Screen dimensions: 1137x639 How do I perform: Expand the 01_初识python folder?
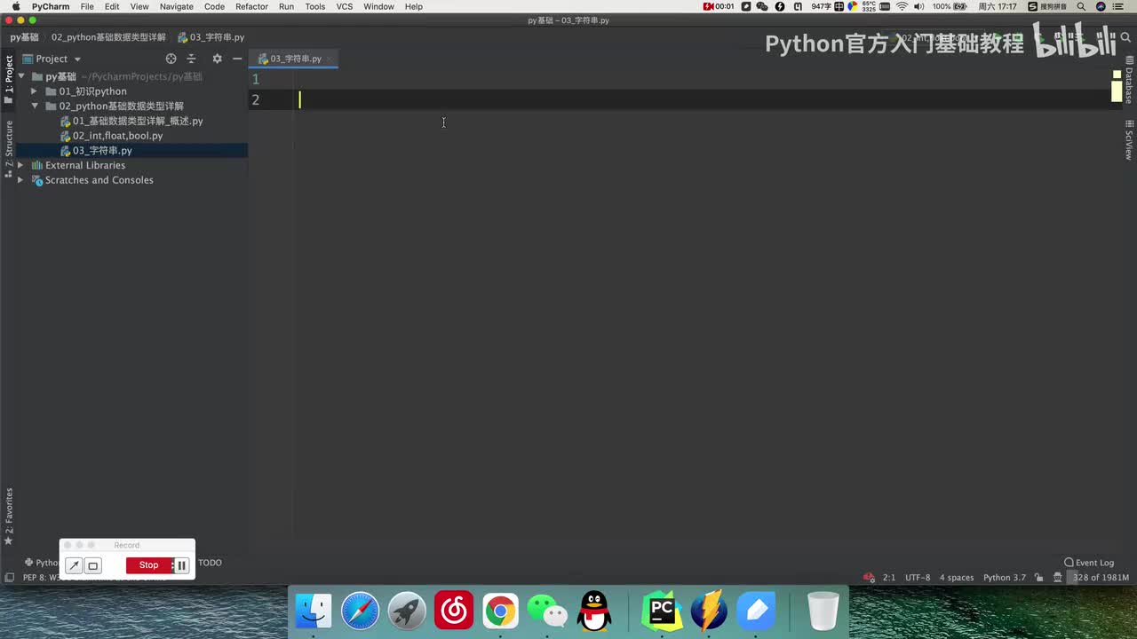pos(34,91)
